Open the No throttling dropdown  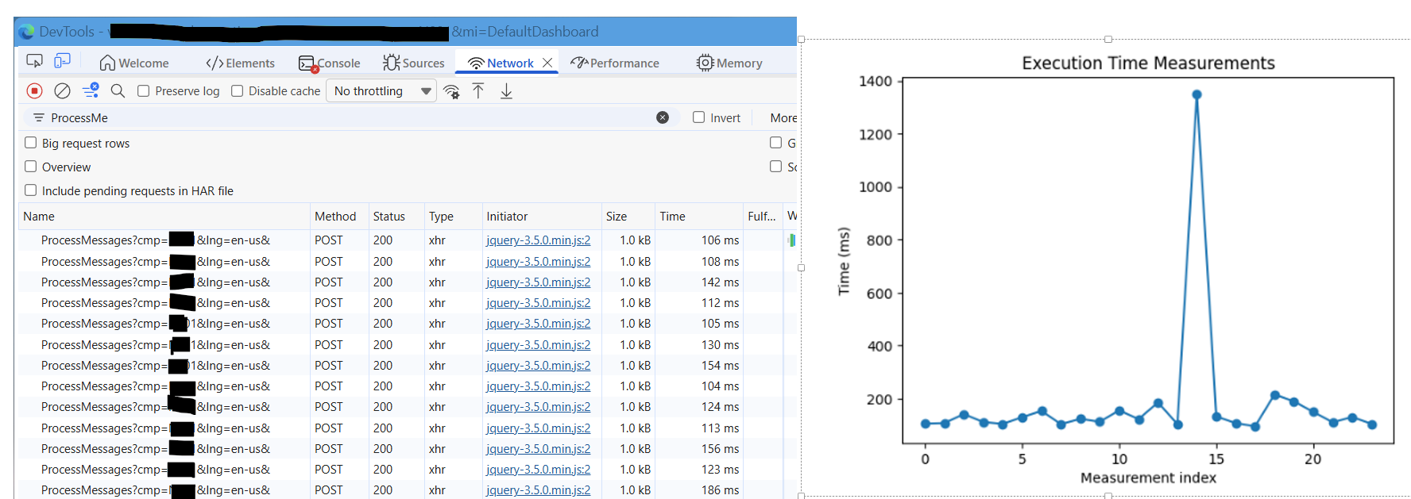381,91
